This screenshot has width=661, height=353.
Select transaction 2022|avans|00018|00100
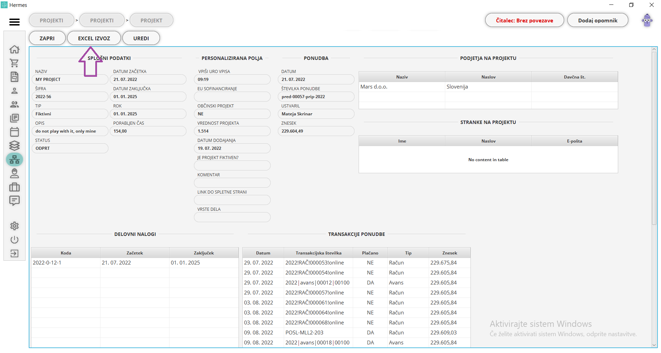click(x=356, y=343)
